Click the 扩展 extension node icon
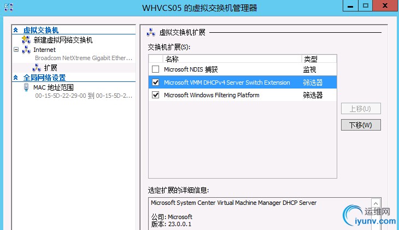This screenshot has width=399, height=230. pos(37,68)
